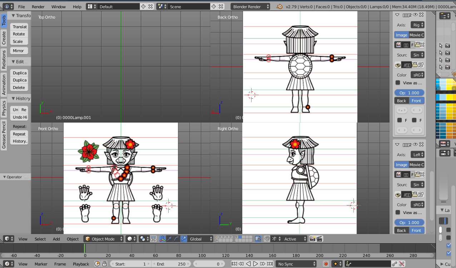Open the Render menu
456x268 pixels.
tap(38, 6)
